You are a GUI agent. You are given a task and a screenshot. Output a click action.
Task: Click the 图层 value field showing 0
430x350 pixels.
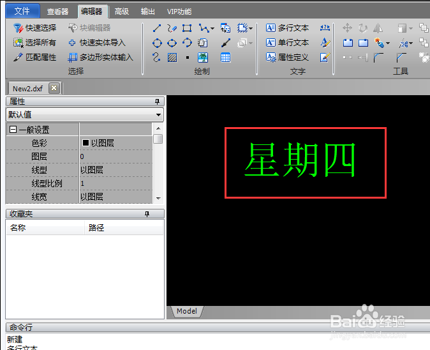(x=115, y=156)
